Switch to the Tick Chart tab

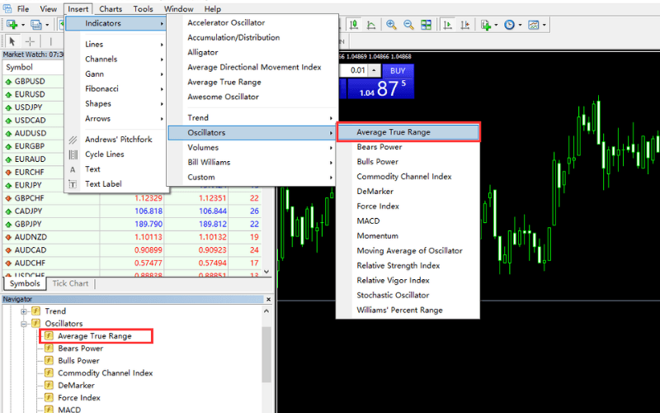tap(70, 283)
